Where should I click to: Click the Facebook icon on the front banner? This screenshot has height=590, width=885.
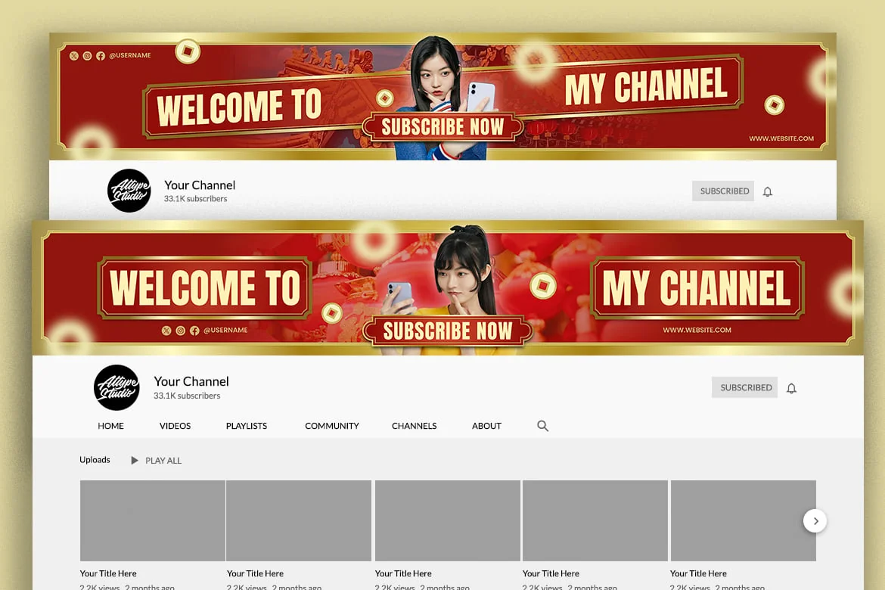tap(194, 331)
